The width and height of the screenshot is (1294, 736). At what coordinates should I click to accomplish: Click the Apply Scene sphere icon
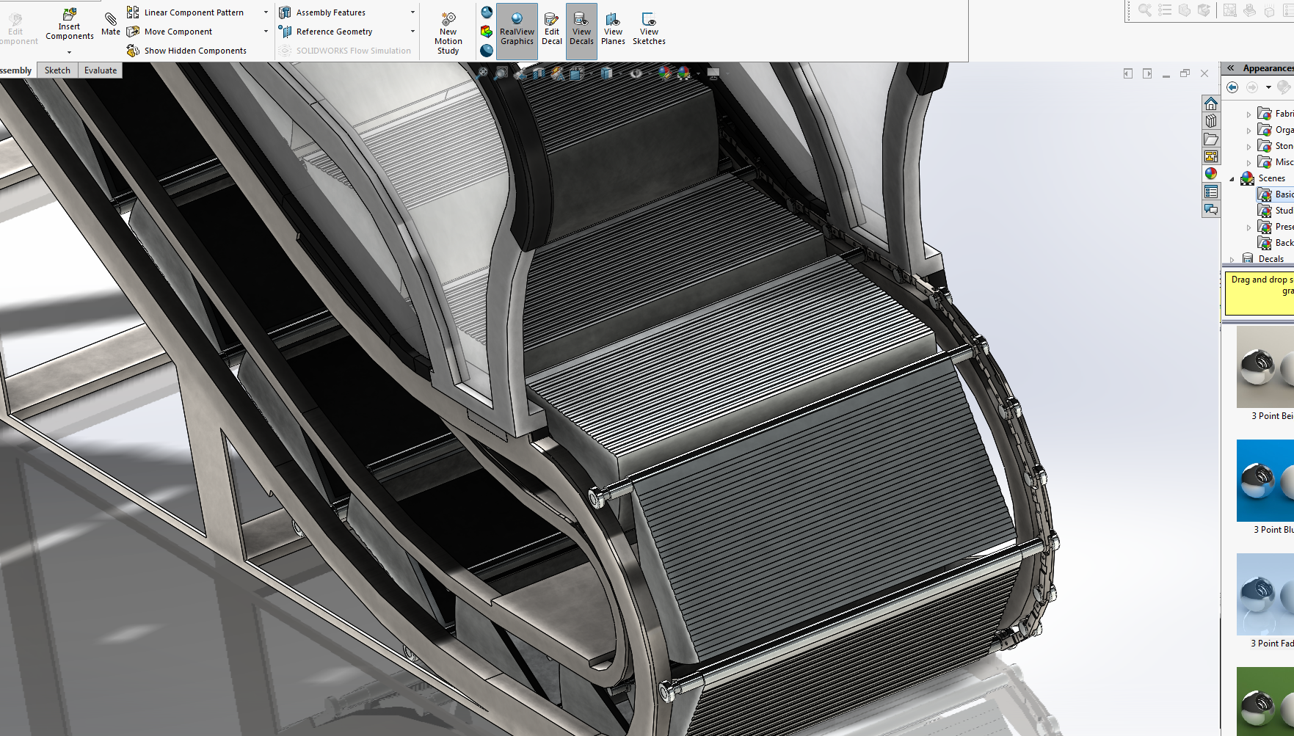tap(684, 73)
